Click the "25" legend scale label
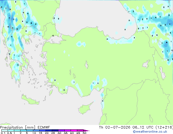This screenshot has width=173, height=134. (53, 133)
